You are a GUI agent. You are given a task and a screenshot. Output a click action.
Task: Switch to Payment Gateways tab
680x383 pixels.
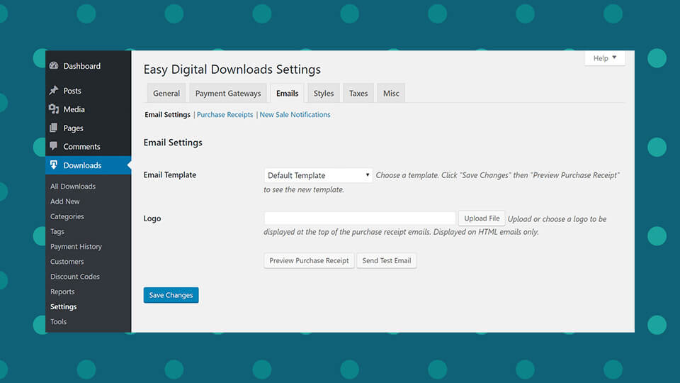pos(228,94)
